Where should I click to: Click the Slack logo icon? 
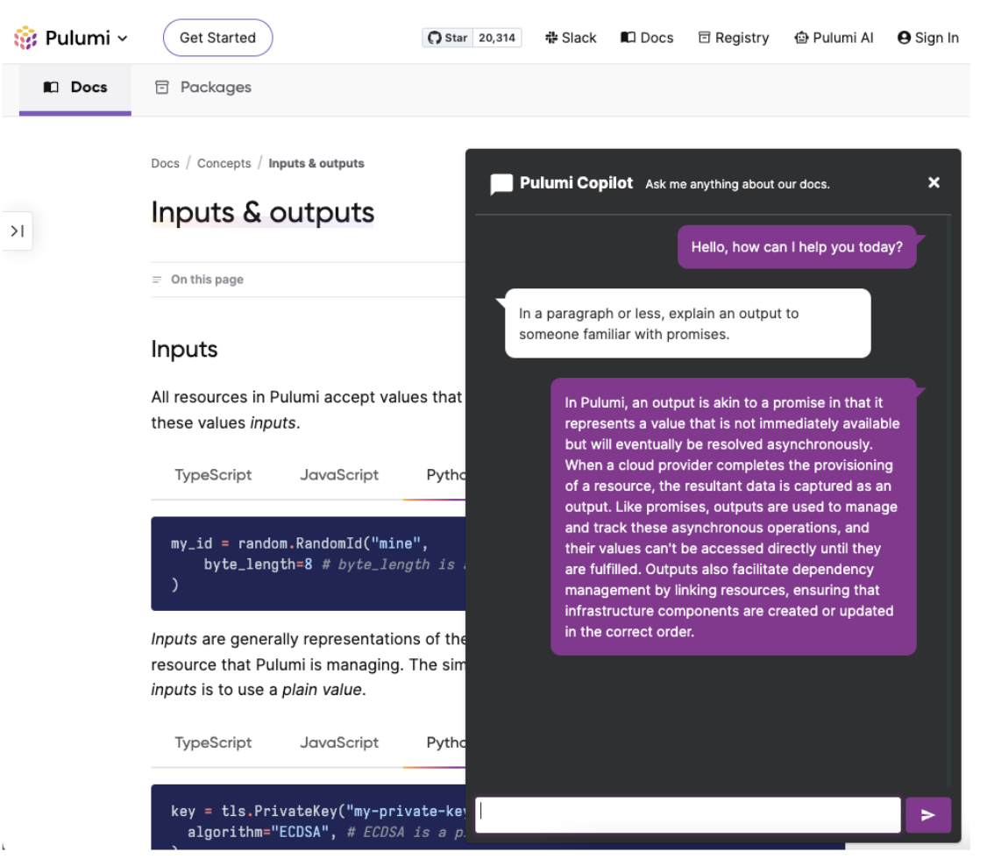click(x=551, y=38)
